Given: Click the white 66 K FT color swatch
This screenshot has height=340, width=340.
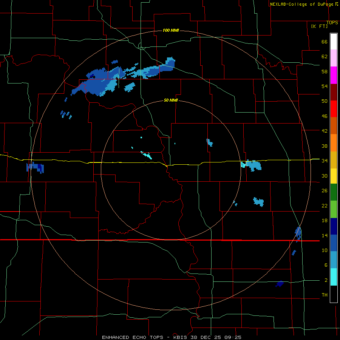Looking at the screenshot, I should click(x=334, y=42).
